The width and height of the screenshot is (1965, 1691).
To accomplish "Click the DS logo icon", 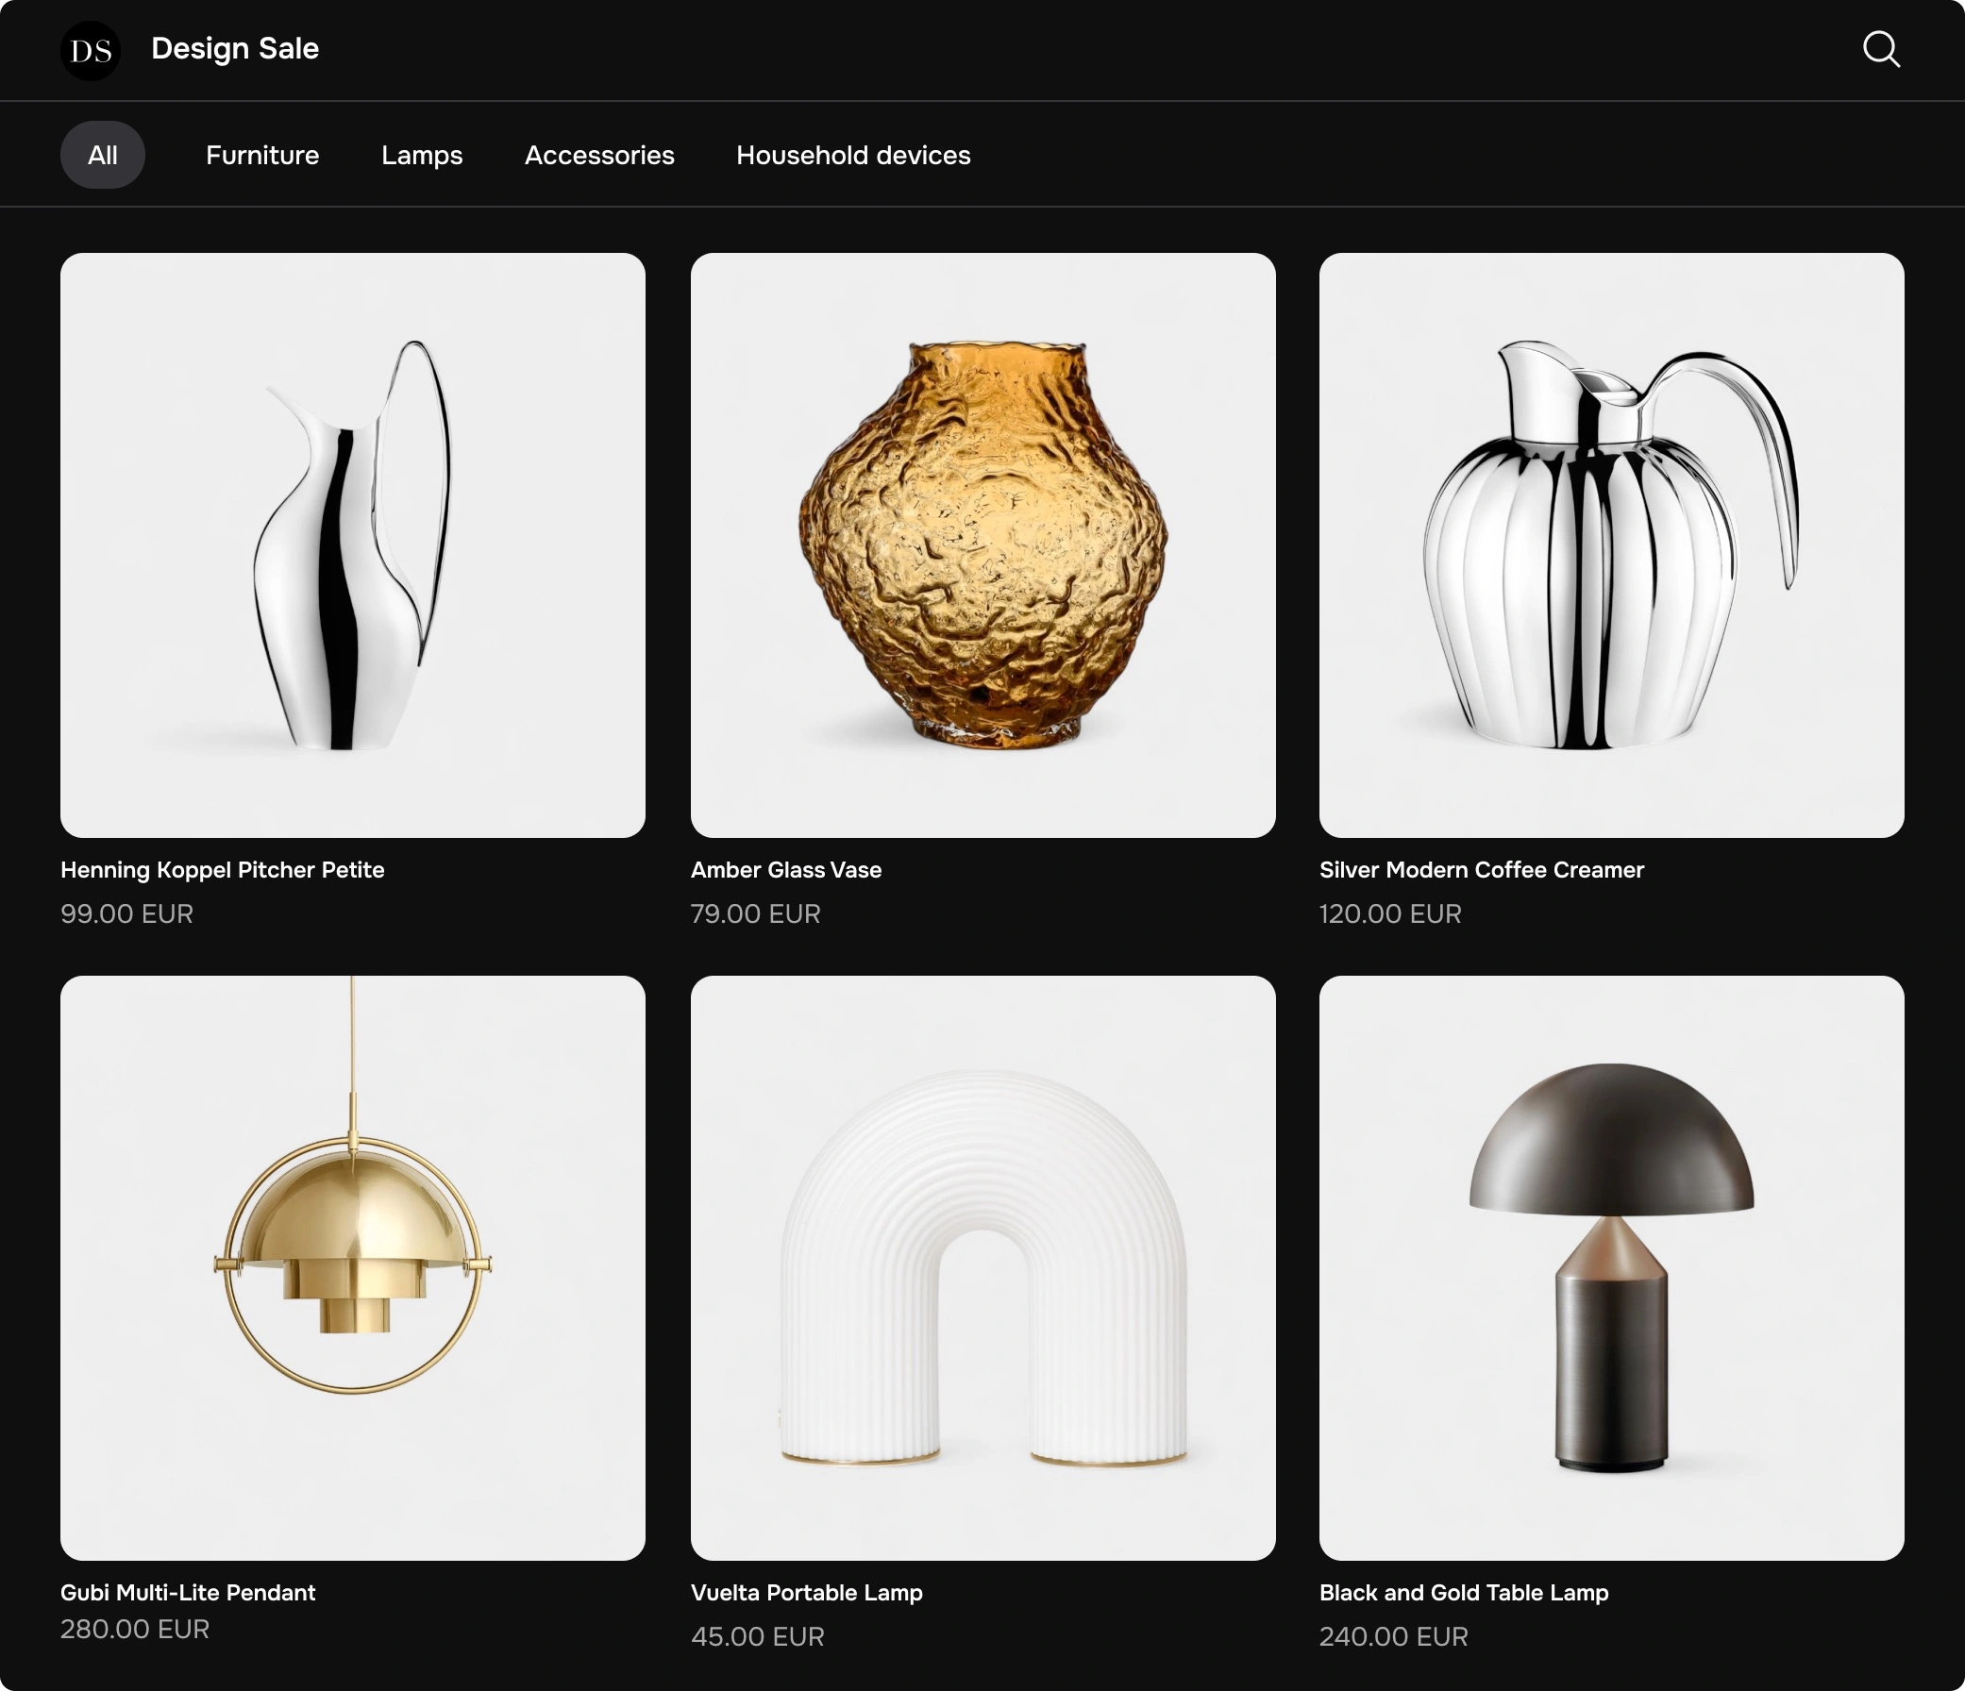I will click(x=91, y=50).
